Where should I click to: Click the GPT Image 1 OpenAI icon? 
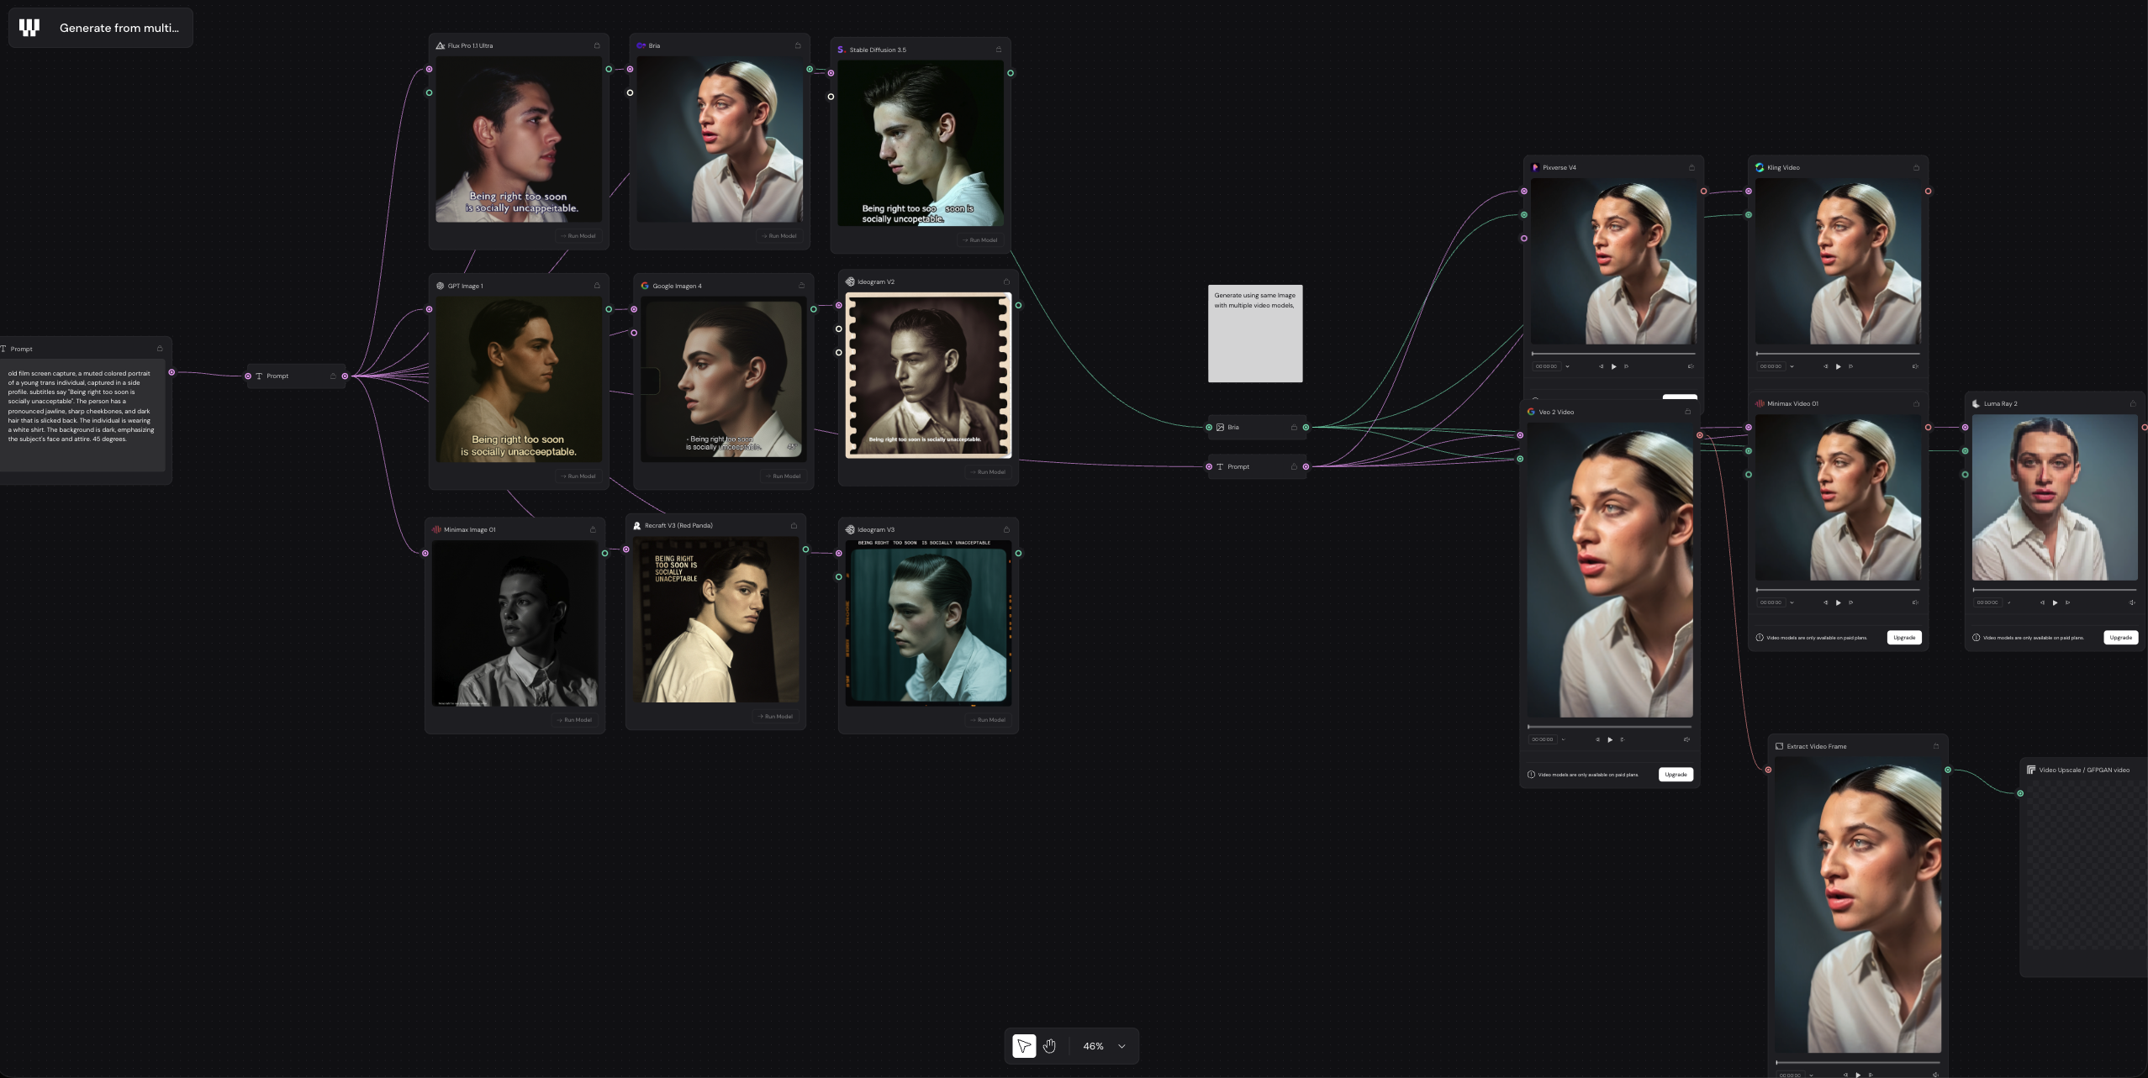[440, 286]
